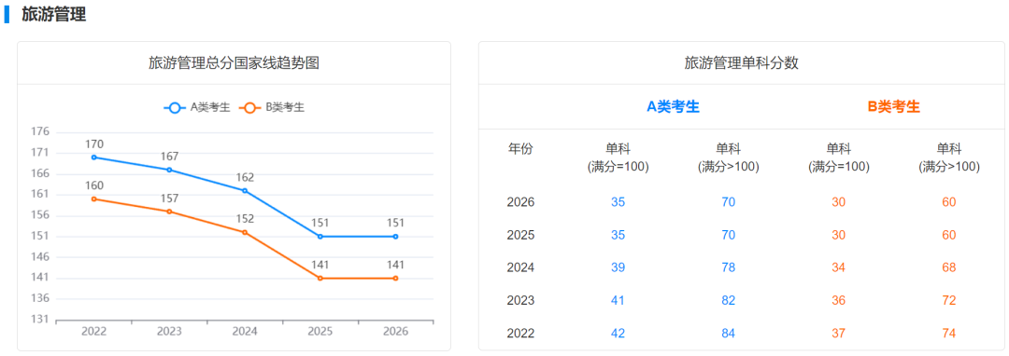Screen dimensions: 1009x356
Task: Click the 72 score in 2023 row
Action: tap(949, 300)
